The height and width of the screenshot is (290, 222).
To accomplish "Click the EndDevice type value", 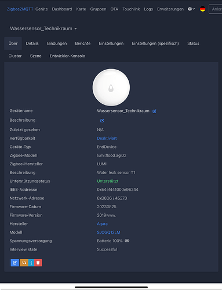I will [107, 147].
